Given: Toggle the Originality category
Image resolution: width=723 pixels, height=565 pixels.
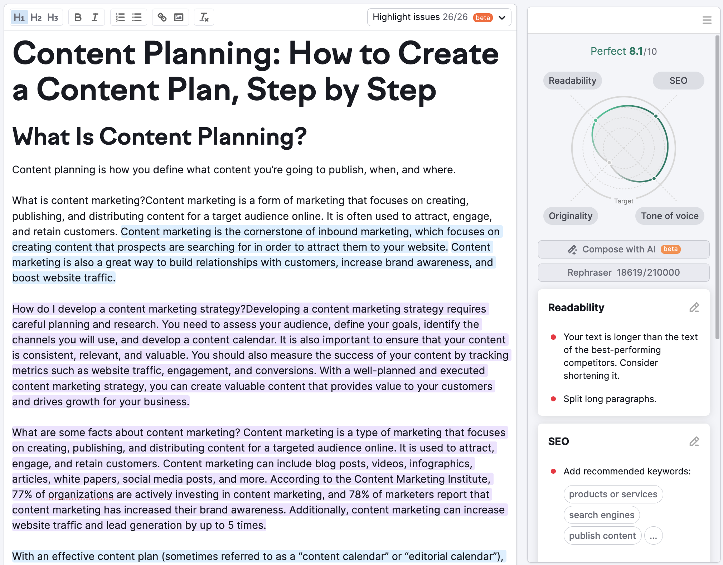Looking at the screenshot, I should [x=571, y=216].
